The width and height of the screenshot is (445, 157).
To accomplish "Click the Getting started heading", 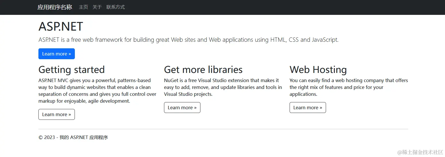I will point(71,69).
